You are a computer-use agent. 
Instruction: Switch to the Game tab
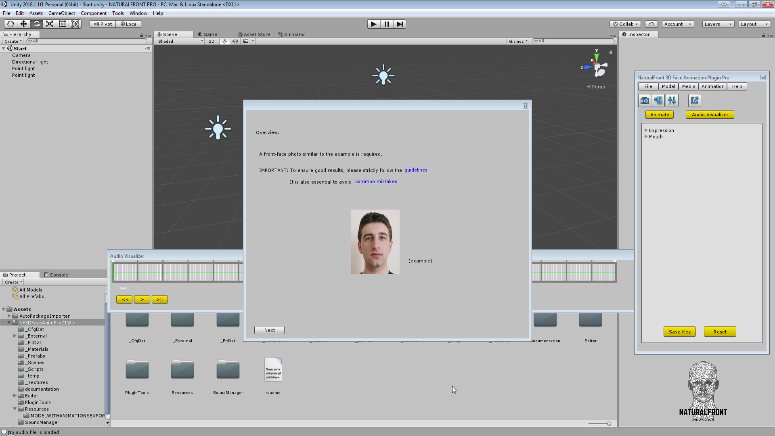(207, 34)
